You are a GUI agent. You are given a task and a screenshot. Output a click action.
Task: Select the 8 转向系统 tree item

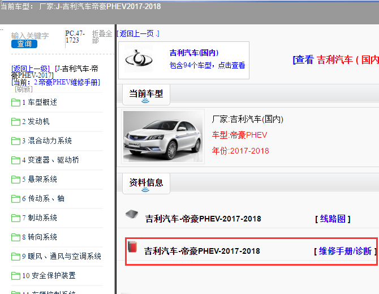[40, 237]
